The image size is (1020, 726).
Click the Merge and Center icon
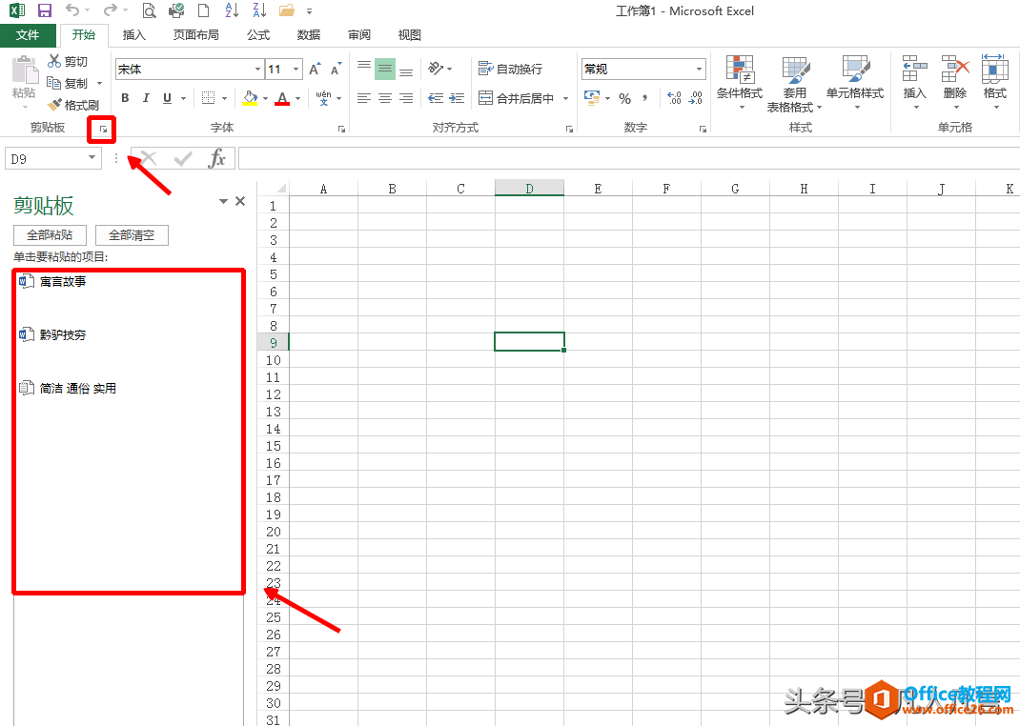(485, 98)
